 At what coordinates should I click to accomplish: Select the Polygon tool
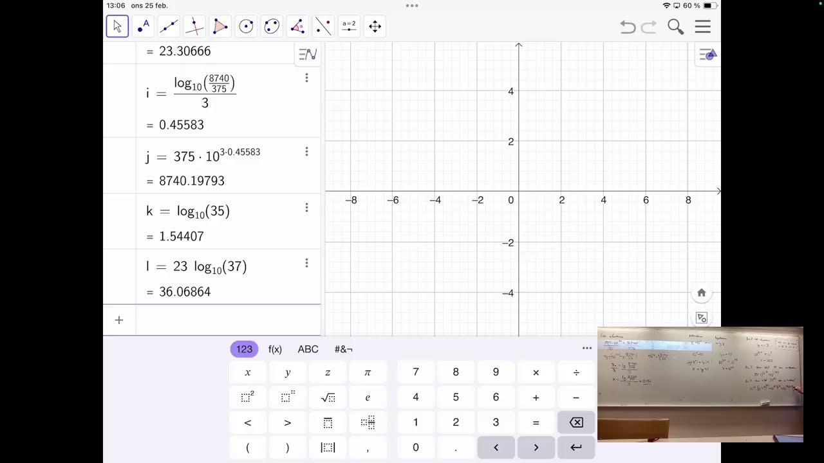(220, 26)
